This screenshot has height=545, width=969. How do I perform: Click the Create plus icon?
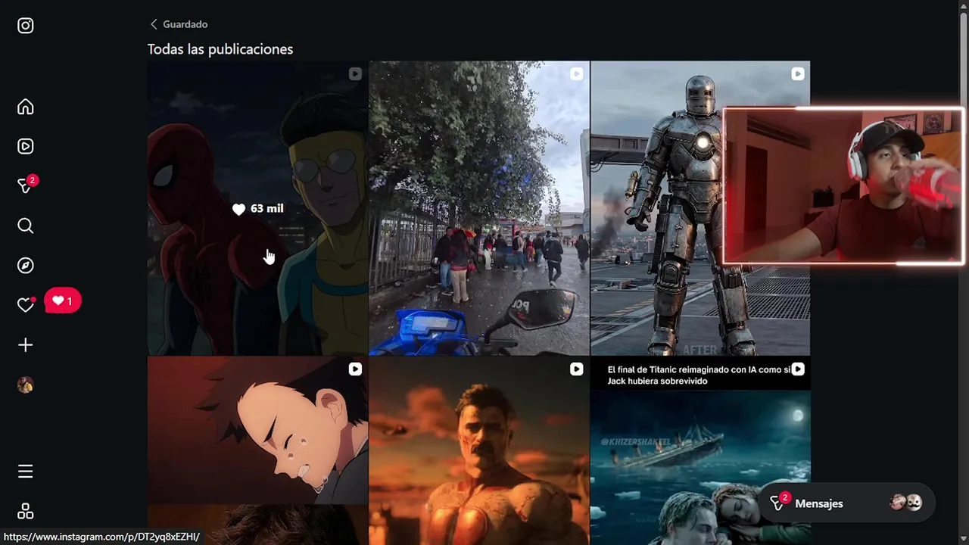coord(25,345)
